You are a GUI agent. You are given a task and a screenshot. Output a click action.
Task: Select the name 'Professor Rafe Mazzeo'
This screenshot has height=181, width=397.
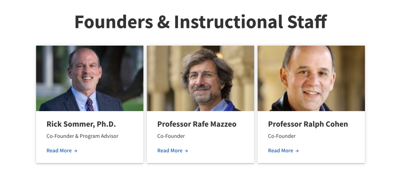[197, 124]
